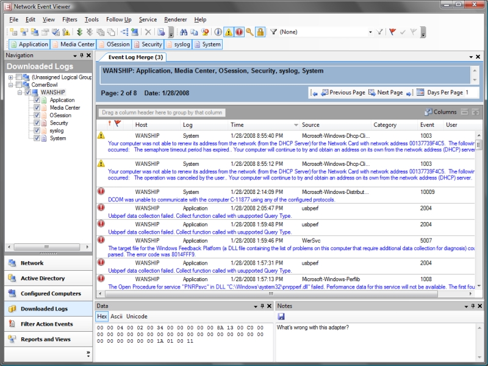
Task: Save the note with the floppy disk icon
Action: tap(281, 317)
